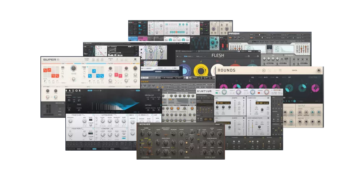Click the 8 STEPS sequencer block

(177, 28)
